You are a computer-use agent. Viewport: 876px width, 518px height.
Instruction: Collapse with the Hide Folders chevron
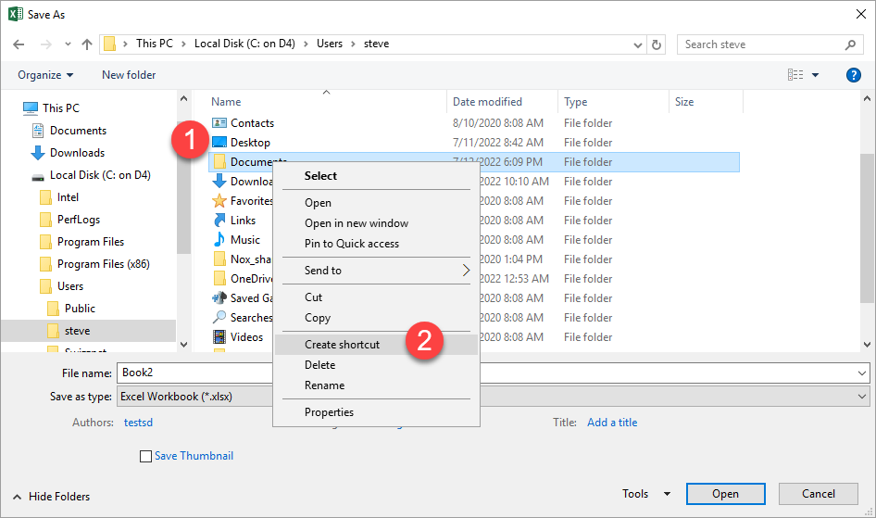[18, 497]
